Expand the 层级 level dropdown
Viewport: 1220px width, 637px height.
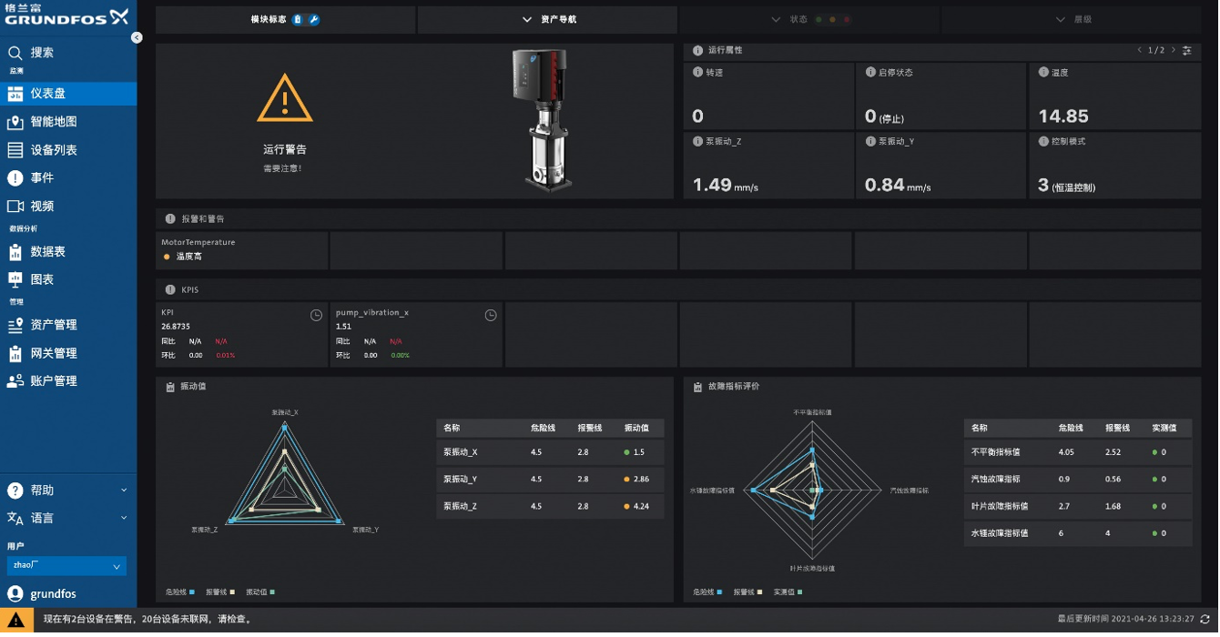[1072, 19]
